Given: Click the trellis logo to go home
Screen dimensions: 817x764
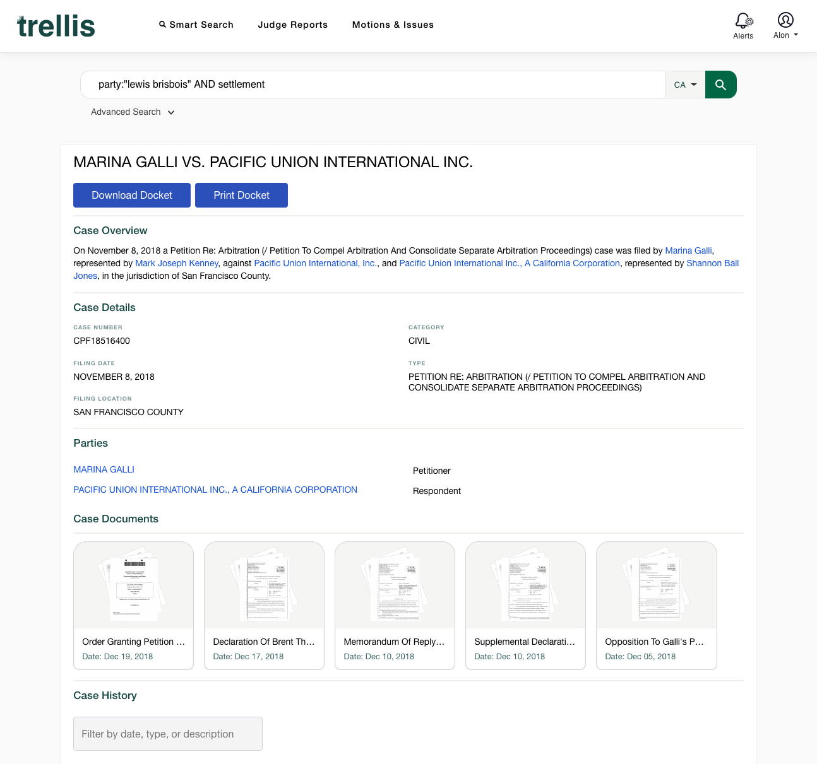Looking at the screenshot, I should tap(56, 26).
